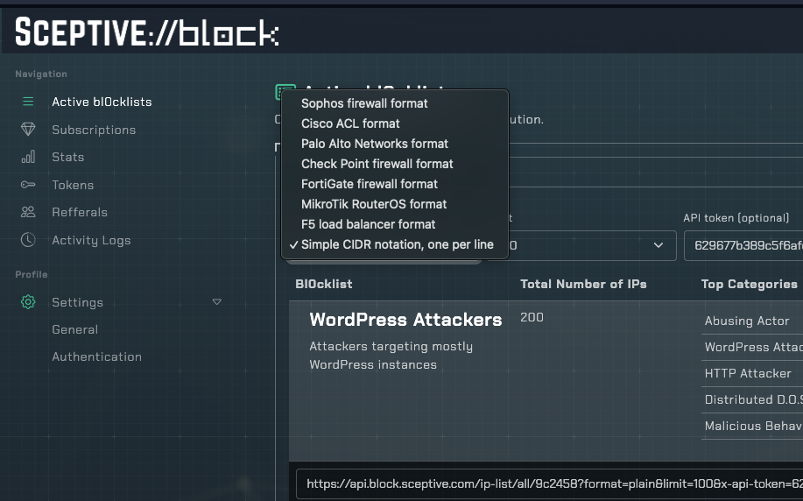Select checked Simple CIDR notation option

tap(397, 244)
